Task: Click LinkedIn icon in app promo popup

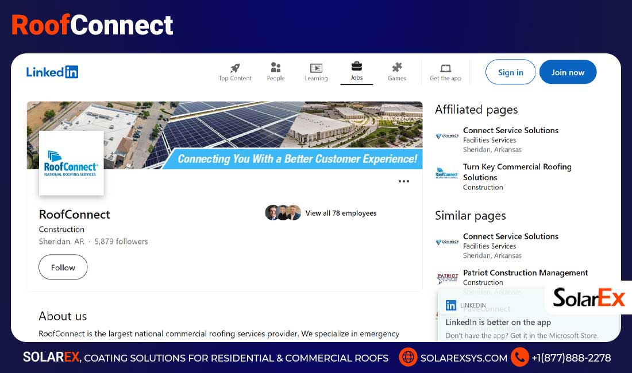Action: pyautogui.click(x=450, y=305)
